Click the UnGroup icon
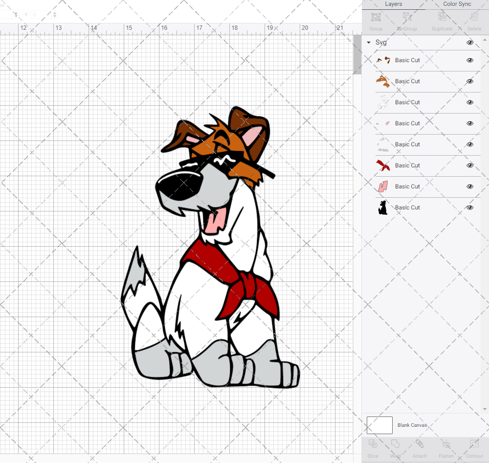This screenshot has width=489, height=463. [407, 17]
